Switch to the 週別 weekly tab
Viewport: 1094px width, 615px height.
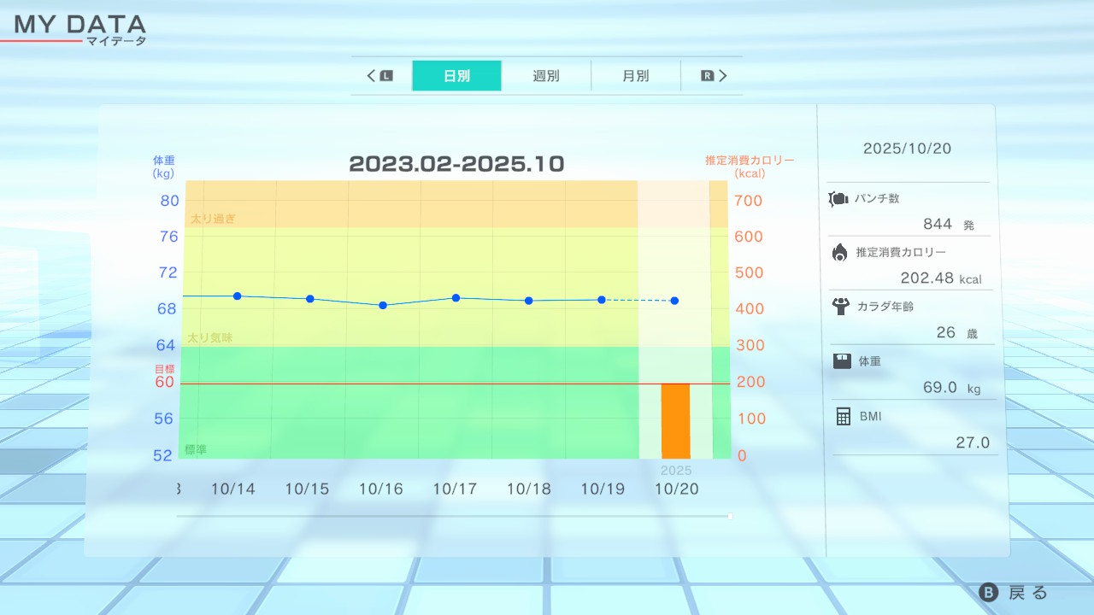pos(546,75)
